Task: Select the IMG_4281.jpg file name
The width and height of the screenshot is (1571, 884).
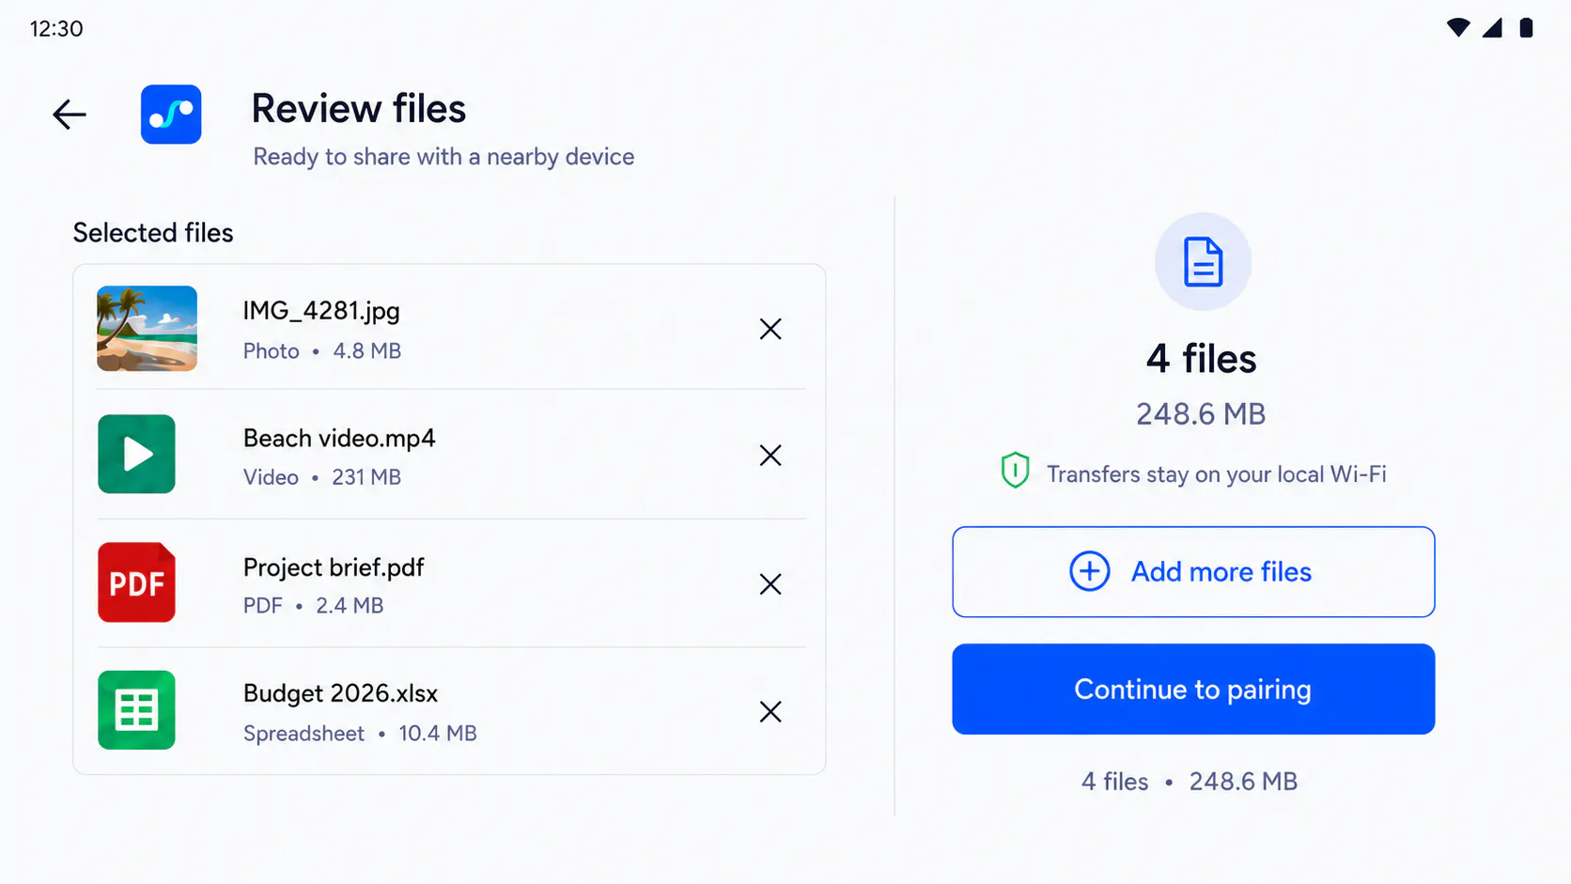Action: click(x=321, y=311)
